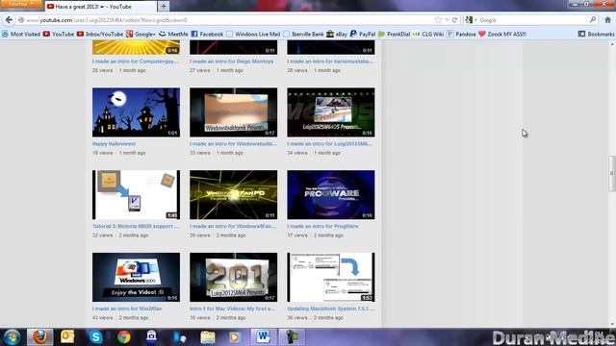616x346 pixels.
Task: Open the Windows8Fan intro video thumbnail
Action: [233, 194]
